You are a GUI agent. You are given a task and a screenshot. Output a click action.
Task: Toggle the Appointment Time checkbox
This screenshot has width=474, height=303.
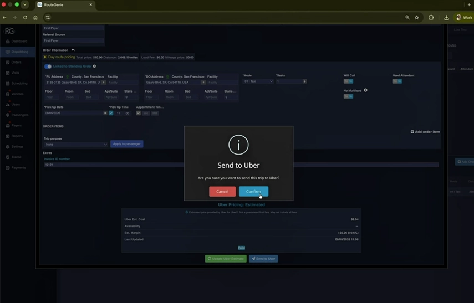pos(138,113)
